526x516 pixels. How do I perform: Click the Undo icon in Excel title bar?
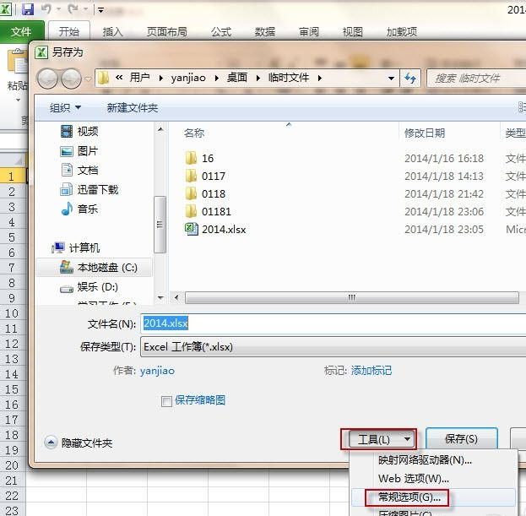[46, 9]
